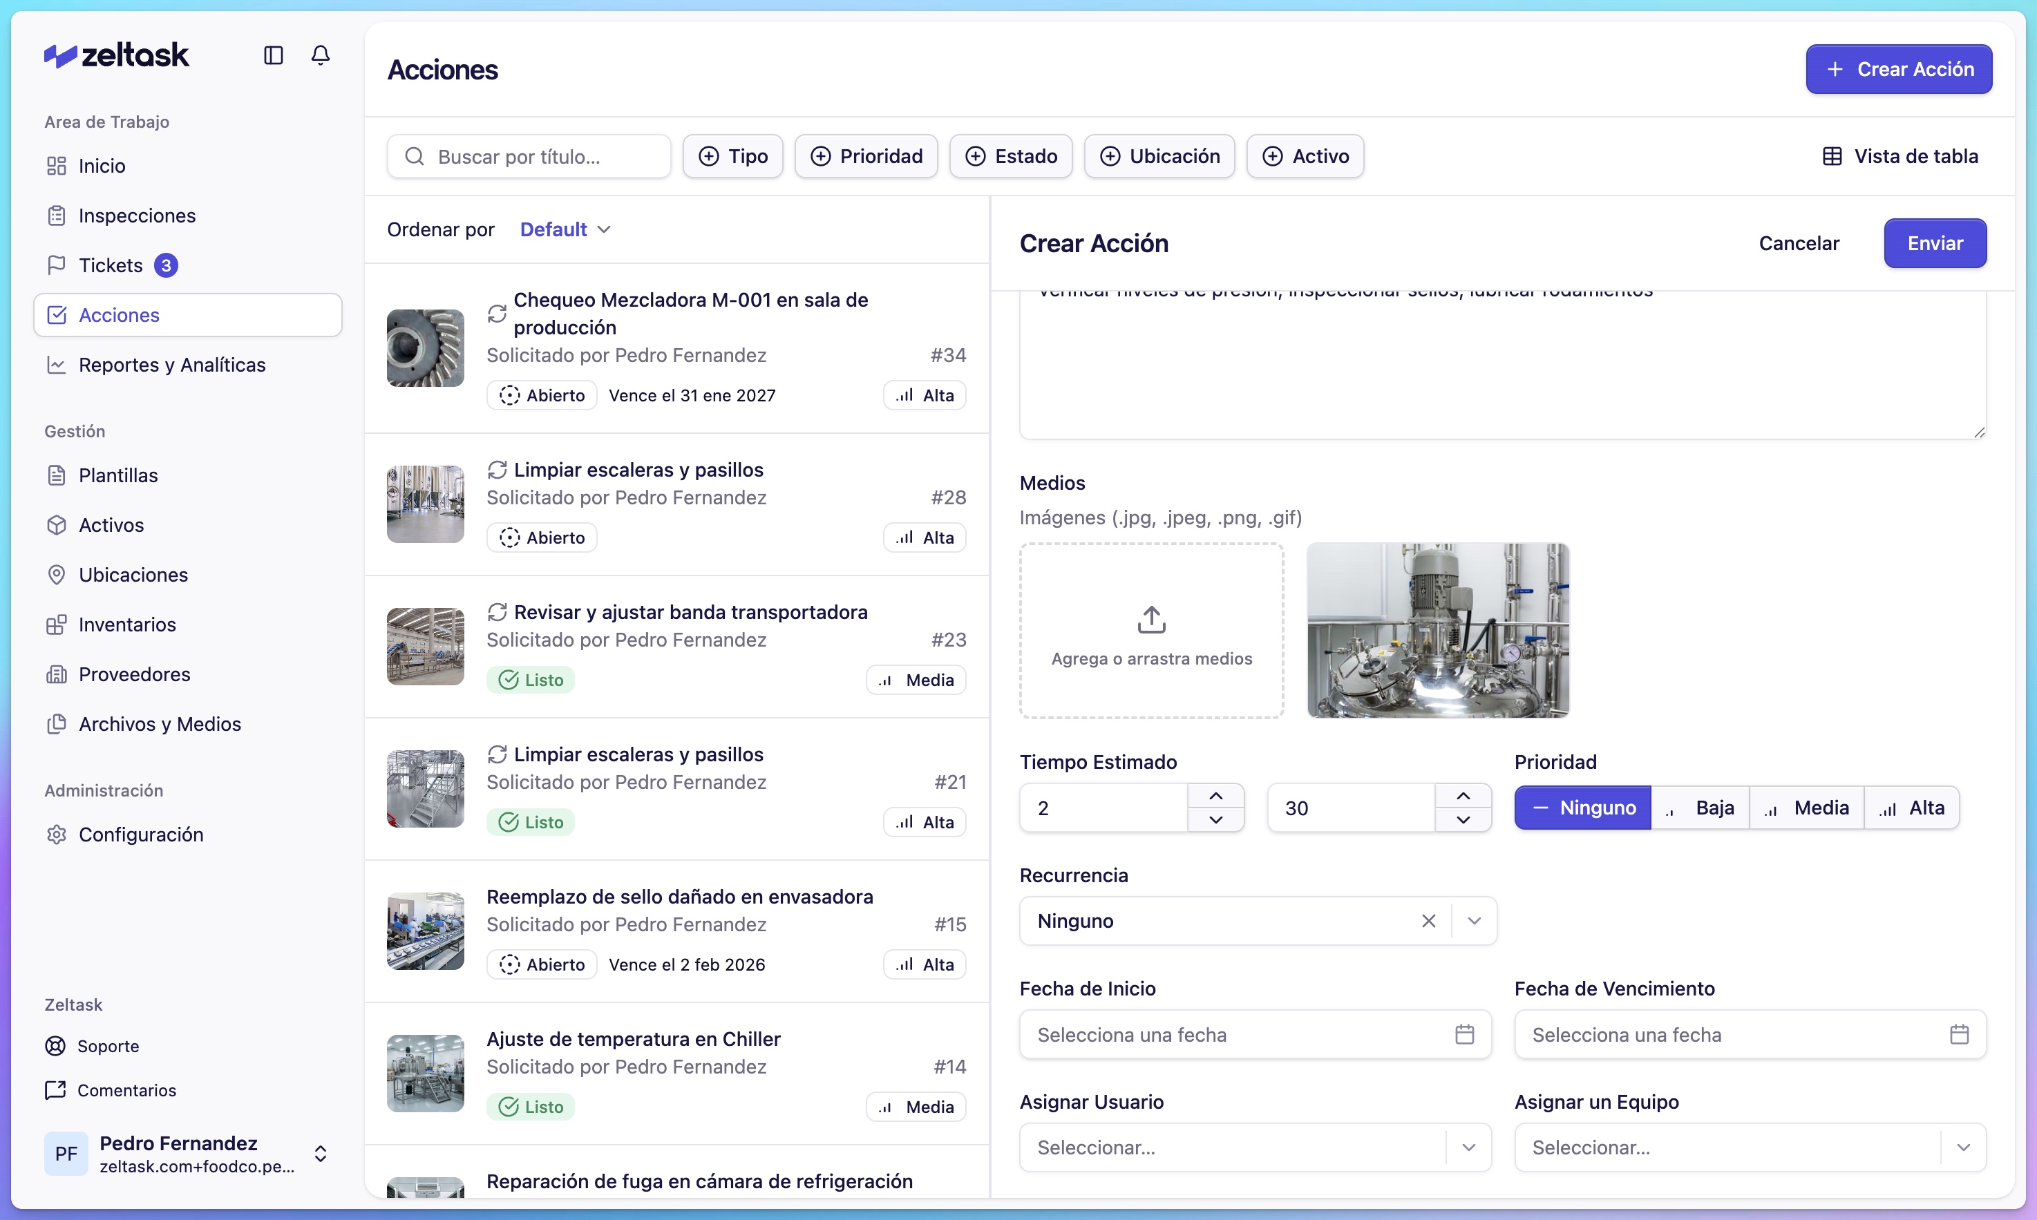Screen dimensions: 2037x1220
Task: Click the top Crear Acción button
Action: point(1899,69)
